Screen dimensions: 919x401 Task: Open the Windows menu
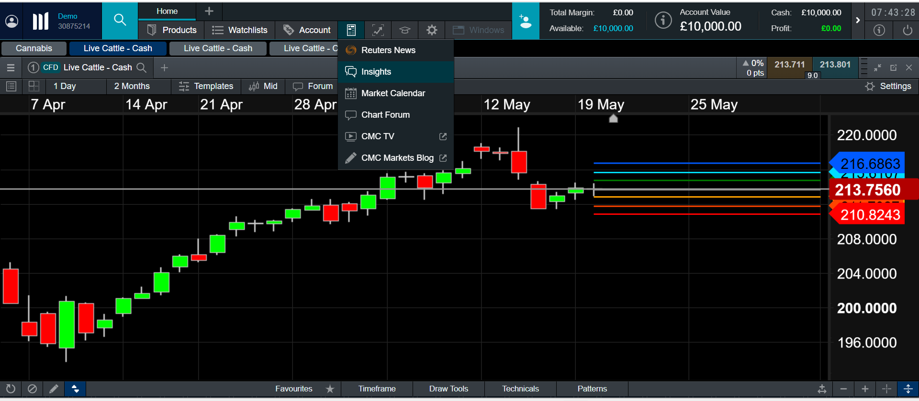tap(478, 30)
